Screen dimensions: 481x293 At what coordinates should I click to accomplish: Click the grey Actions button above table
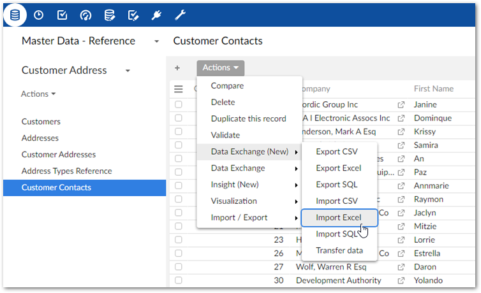pyautogui.click(x=220, y=68)
